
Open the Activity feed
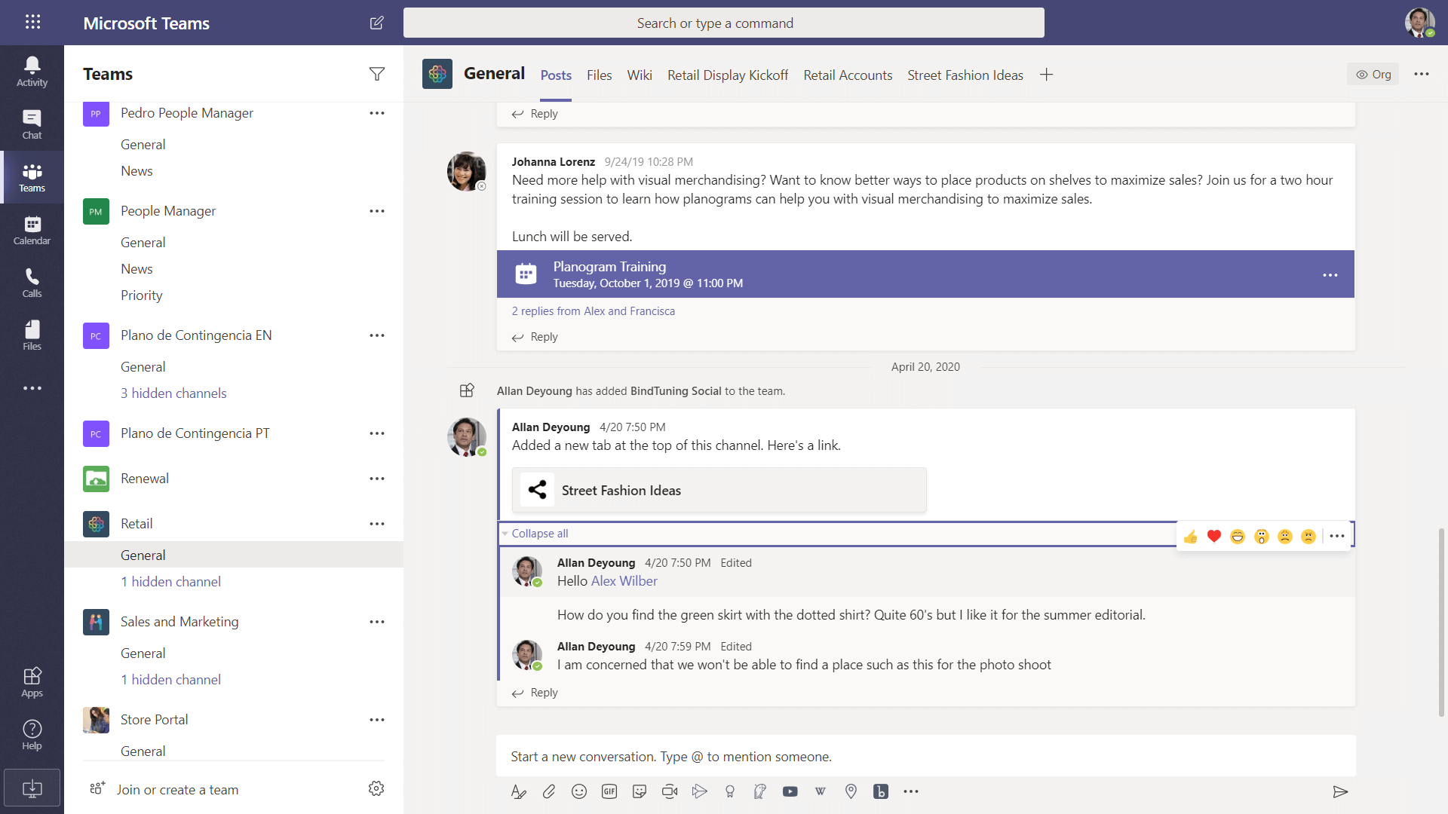coord(32,72)
